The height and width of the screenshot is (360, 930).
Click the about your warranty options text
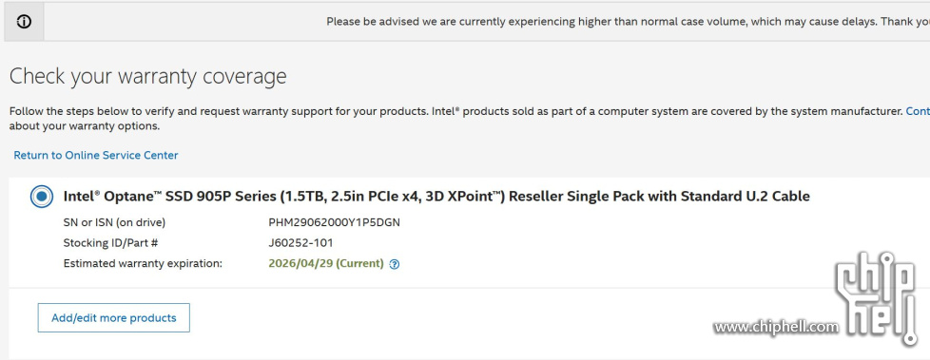pos(85,126)
